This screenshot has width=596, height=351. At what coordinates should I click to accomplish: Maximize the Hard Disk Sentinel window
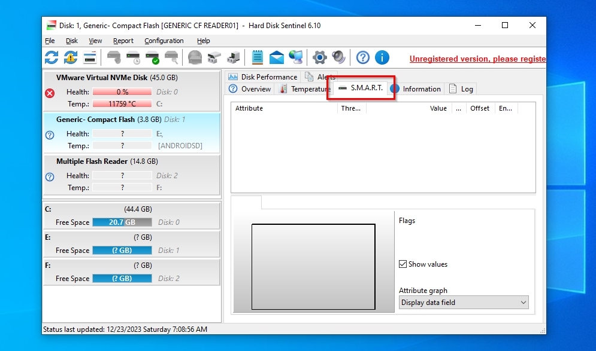coord(505,25)
